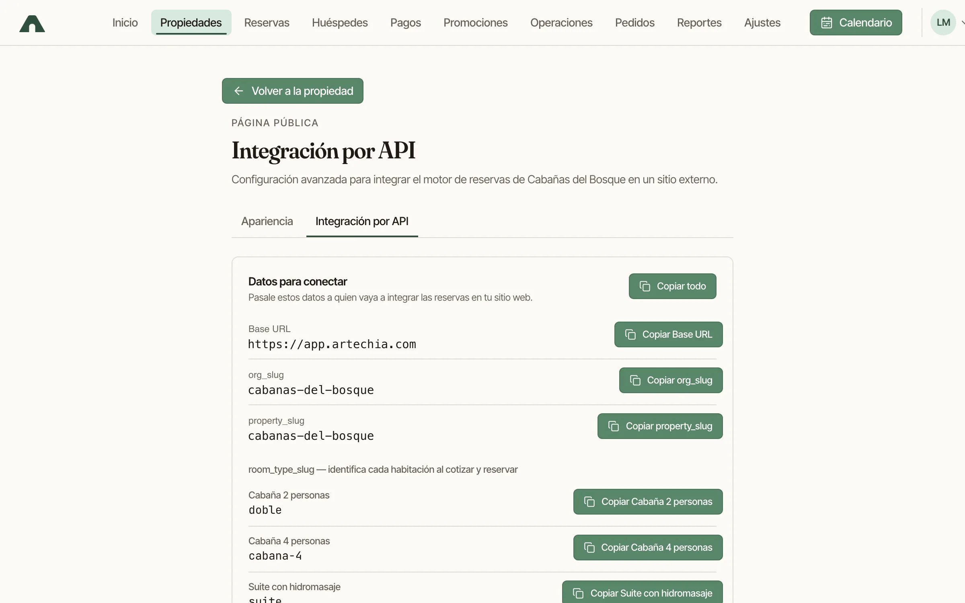
Task: Click the copy icon in Copiar property_slug
Action: pos(614,426)
